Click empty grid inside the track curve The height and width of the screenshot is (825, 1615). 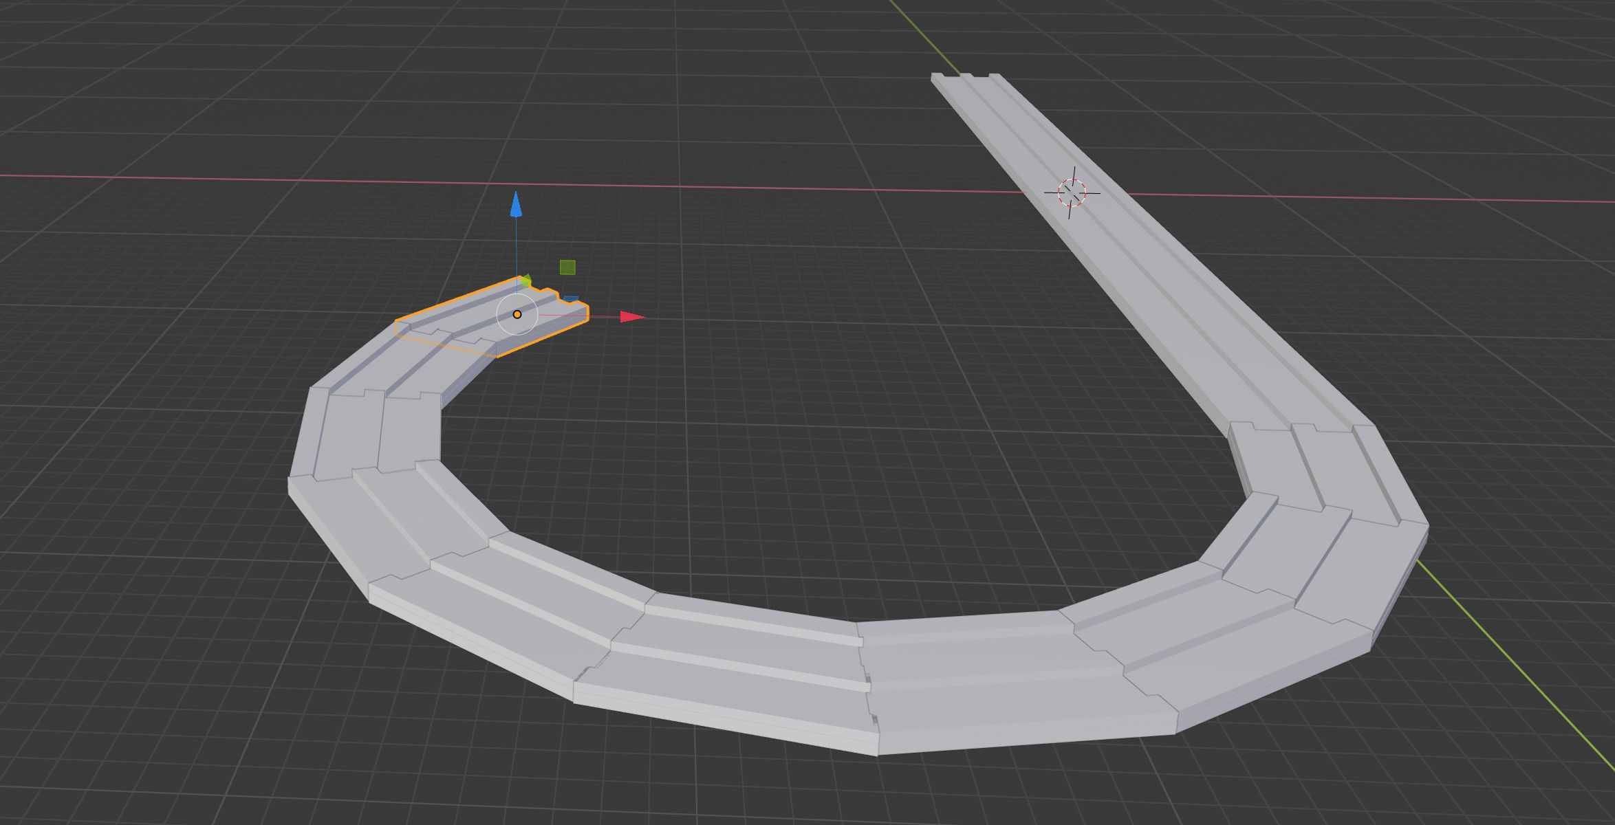click(825, 447)
